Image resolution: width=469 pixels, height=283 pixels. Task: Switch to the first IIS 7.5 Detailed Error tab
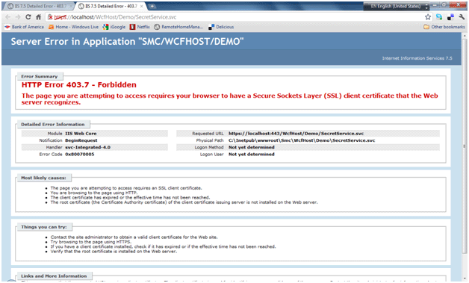[x=39, y=6]
